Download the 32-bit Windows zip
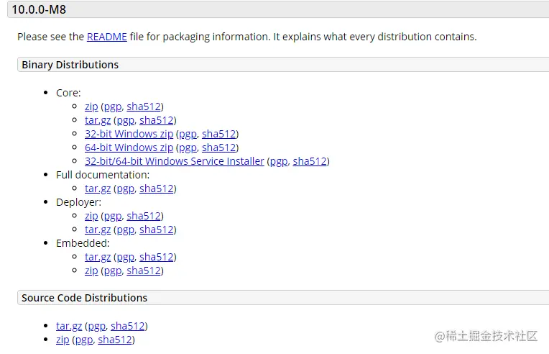 [x=129, y=134]
